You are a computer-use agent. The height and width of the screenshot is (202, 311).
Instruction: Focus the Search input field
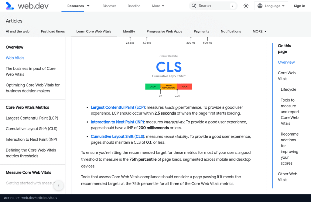pyautogui.click(x=213, y=6)
